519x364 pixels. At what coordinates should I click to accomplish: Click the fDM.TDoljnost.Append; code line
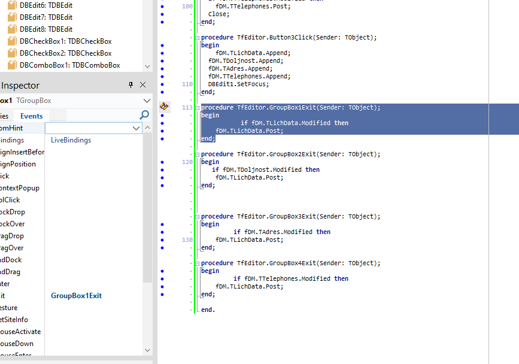tap(245, 60)
